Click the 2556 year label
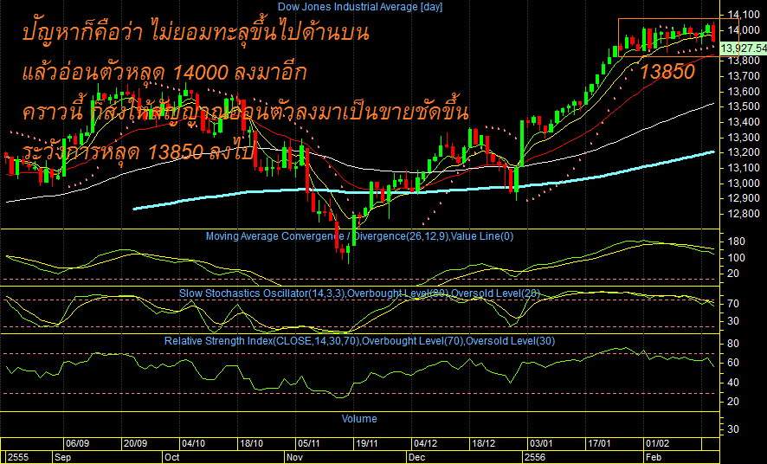The width and height of the screenshot is (767, 464). pos(534,458)
